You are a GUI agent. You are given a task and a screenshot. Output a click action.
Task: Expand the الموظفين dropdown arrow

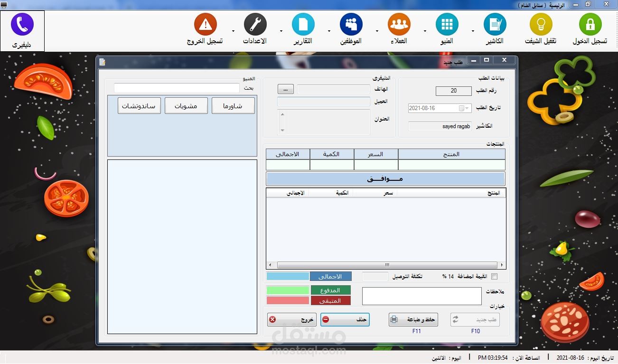click(x=329, y=31)
